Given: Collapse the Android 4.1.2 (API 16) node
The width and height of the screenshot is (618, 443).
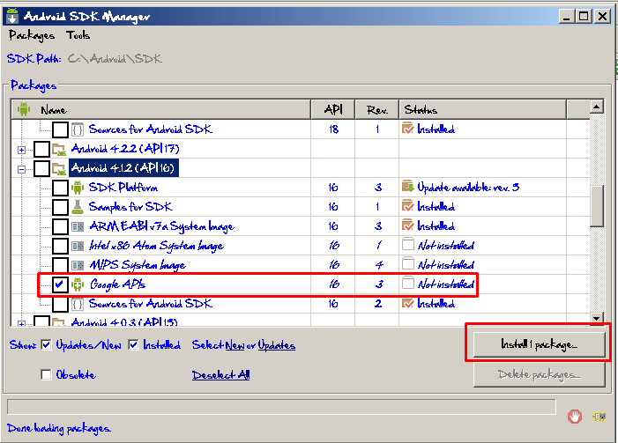Looking at the screenshot, I should coord(22,169).
